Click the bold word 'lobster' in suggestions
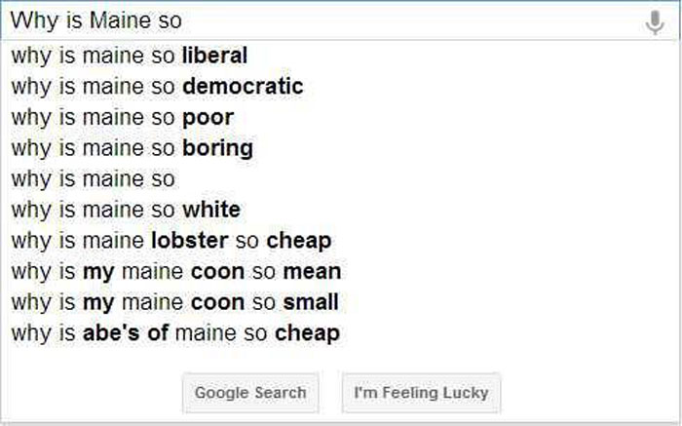 (x=190, y=241)
